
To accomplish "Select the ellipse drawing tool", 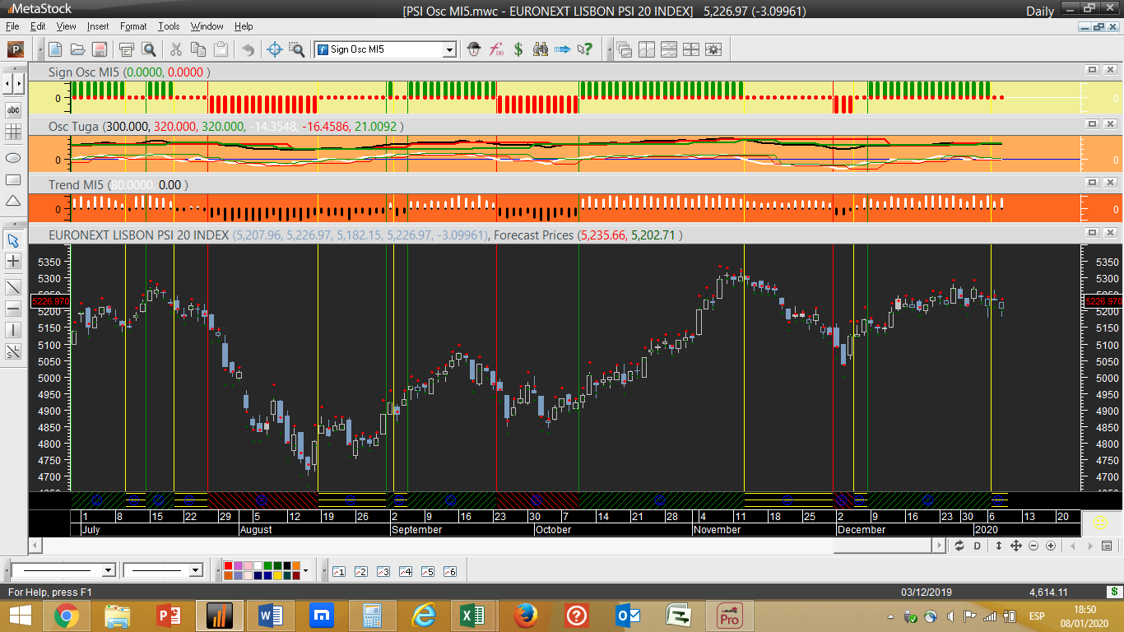I will 13,157.
